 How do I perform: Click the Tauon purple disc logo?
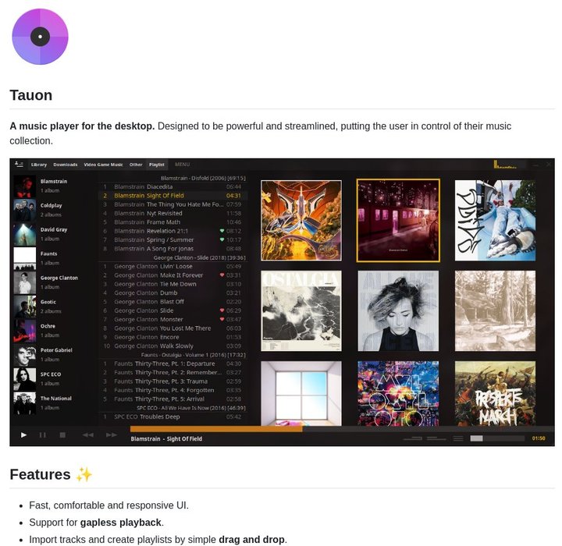click(x=40, y=37)
